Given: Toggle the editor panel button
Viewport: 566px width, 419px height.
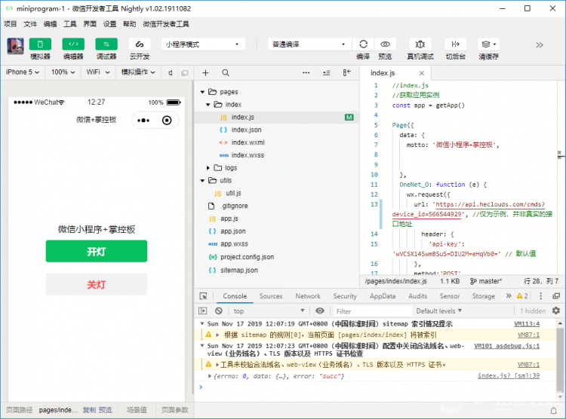Looking at the screenshot, I should click(73, 44).
